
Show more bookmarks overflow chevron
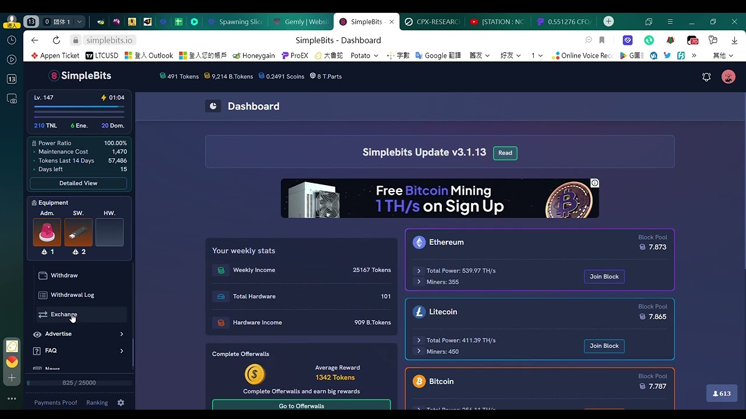pyautogui.click(x=694, y=55)
